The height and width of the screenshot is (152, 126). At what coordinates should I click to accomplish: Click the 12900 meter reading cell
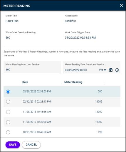[99, 122]
